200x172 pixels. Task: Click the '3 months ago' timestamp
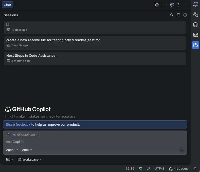pos(21,61)
